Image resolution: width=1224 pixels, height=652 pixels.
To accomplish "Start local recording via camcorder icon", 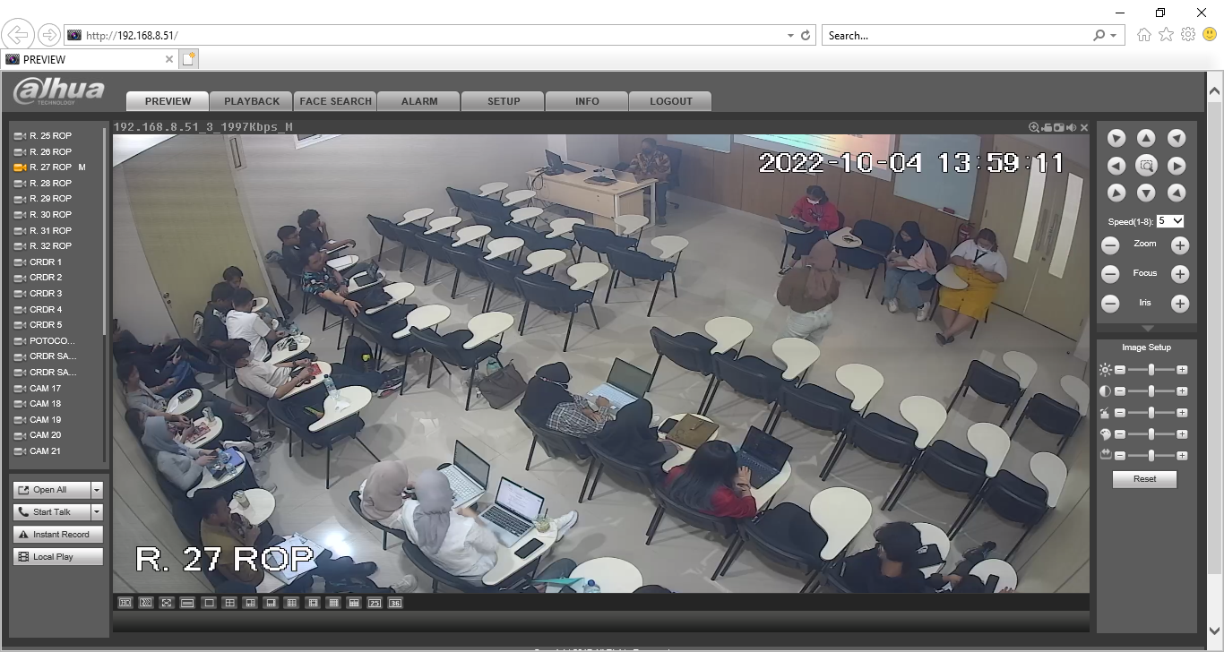I will coord(1047,128).
